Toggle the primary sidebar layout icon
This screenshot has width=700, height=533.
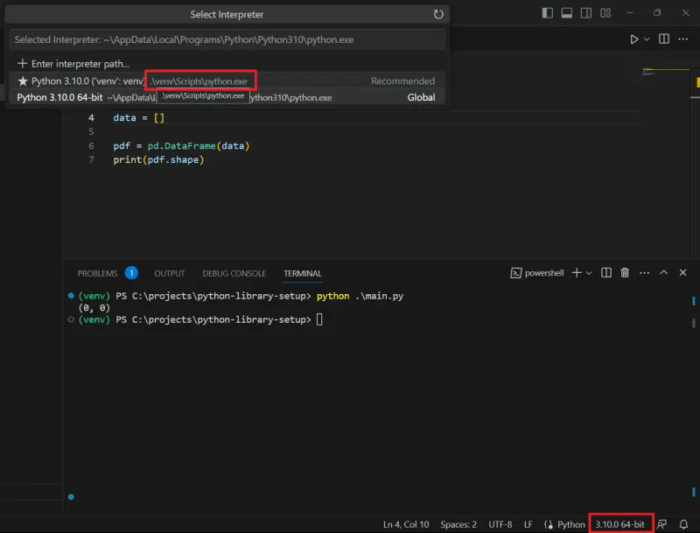click(x=547, y=13)
